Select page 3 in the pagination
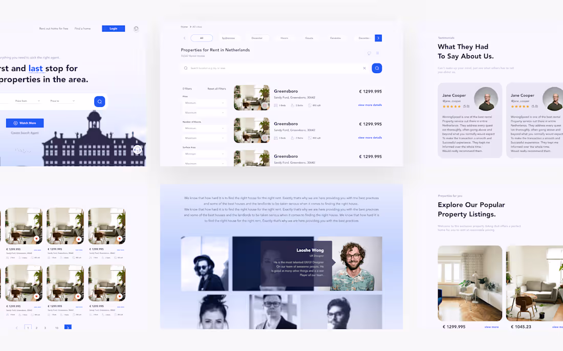The height and width of the screenshot is (351, 563). (x=45, y=327)
